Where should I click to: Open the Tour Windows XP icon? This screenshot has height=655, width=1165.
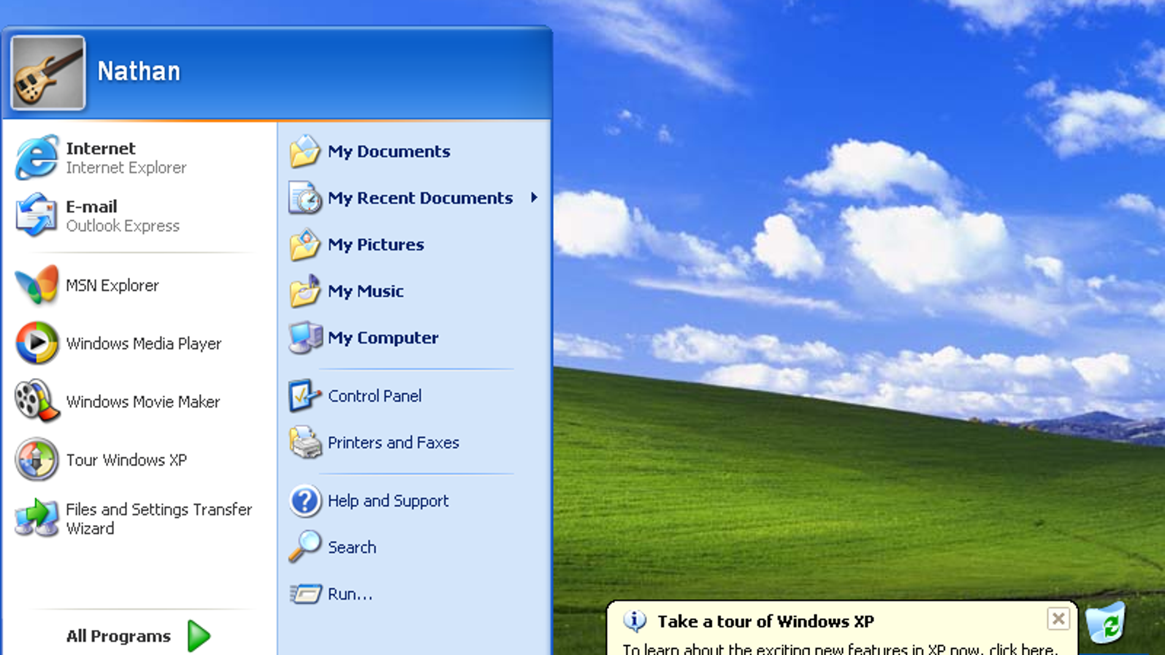pos(37,460)
